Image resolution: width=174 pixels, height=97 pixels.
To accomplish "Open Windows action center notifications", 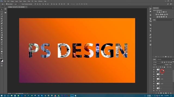I will coord(171,96).
